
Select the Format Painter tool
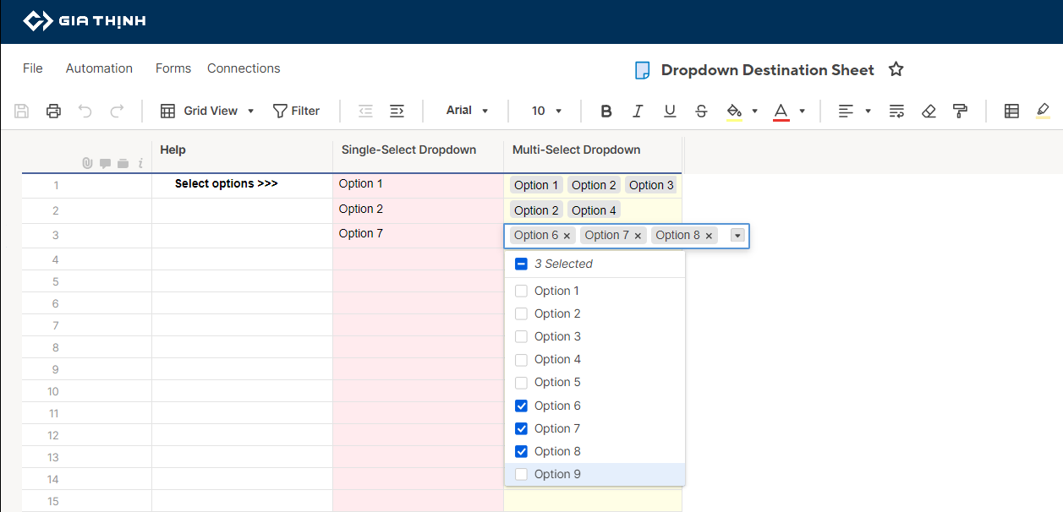point(959,111)
